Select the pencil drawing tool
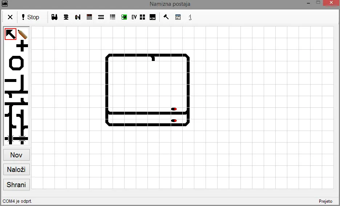The width and height of the screenshot is (340, 206). [x=23, y=34]
